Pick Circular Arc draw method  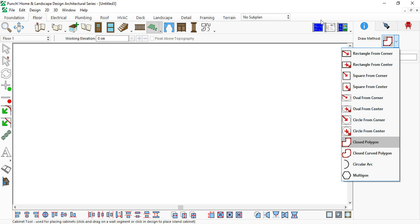[370, 164]
